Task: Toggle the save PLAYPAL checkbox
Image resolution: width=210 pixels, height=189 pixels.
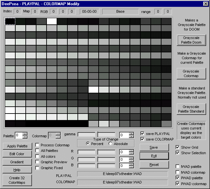Action: click(143, 133)
